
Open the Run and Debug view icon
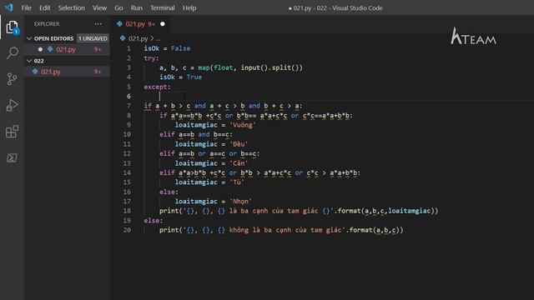coord(12,106)
